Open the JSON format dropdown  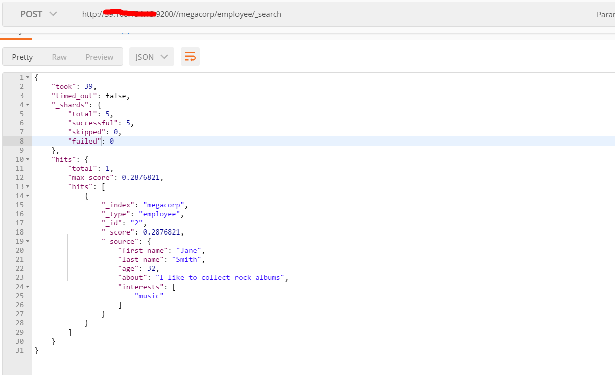(x=152, y=57)
